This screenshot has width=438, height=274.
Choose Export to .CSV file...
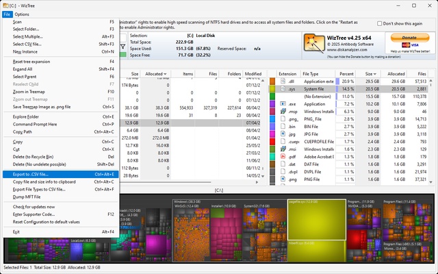click(61, 175)
